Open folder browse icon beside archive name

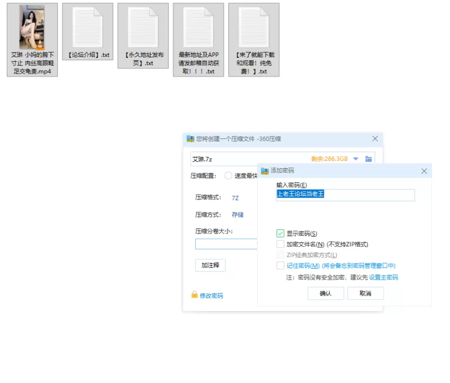pos(368,159)
